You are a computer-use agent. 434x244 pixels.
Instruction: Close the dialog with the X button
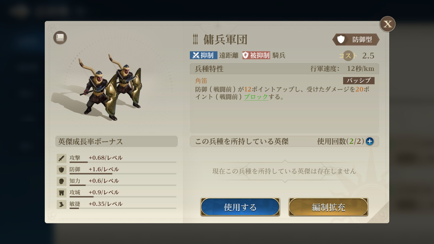387,24
